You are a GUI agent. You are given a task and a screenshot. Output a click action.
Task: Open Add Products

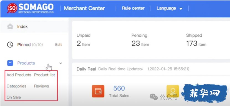pos(19,75)
